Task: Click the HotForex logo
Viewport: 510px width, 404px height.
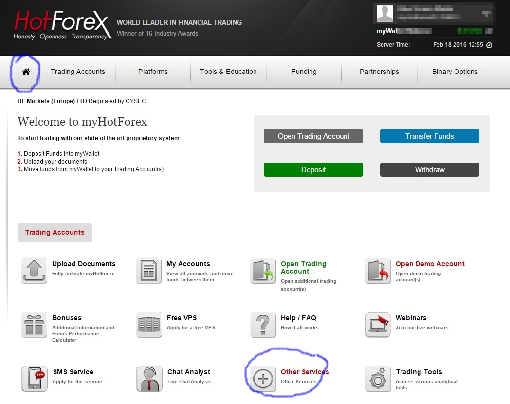Action: [62, 25]
